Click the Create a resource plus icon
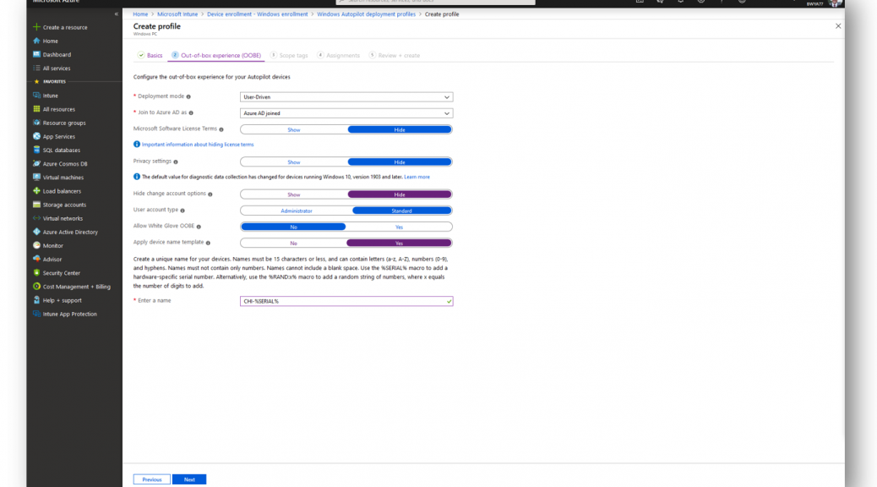This screenshot has height=487, width=877. pyautogui.click(x=36, y=27)
